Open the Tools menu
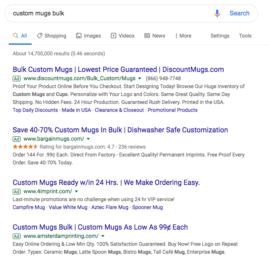The image size is (269, 262). click(245, 36)
